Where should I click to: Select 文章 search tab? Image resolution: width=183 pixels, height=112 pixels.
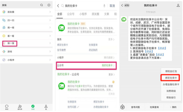106,14
